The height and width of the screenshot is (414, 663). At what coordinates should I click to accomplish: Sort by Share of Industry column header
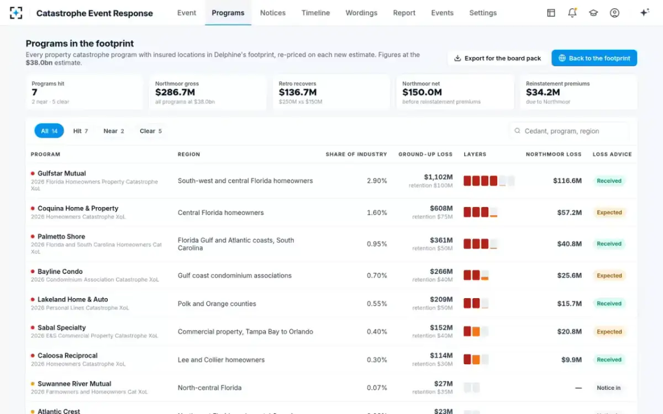[356, 155]
